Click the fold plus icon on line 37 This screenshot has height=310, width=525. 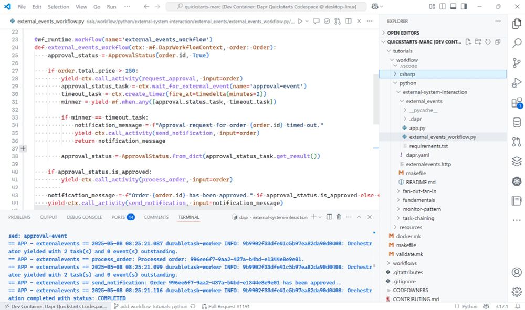(23, 148)
